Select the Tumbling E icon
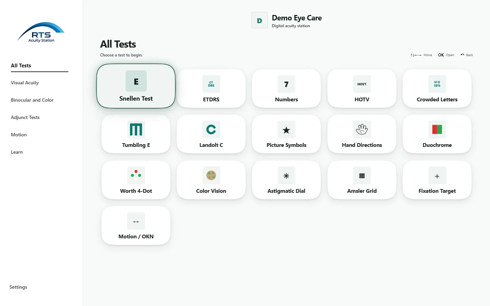This screenshot has height=306, width=490. (136, 130)
